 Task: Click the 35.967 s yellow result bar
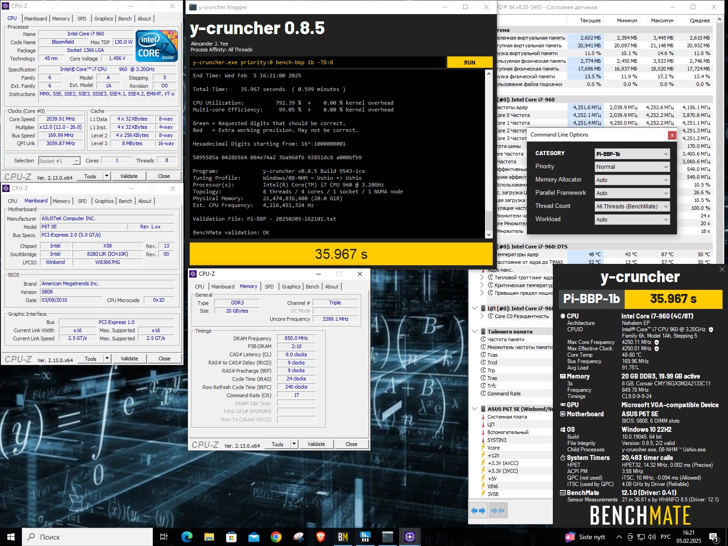tap(341, 254)
